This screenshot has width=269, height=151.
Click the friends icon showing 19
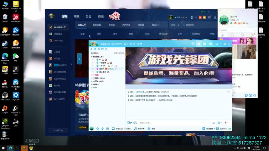coord(192,17)
